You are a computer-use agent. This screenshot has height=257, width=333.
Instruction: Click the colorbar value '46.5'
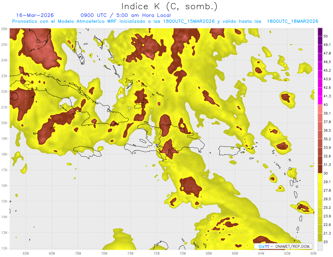coord(327,62)
